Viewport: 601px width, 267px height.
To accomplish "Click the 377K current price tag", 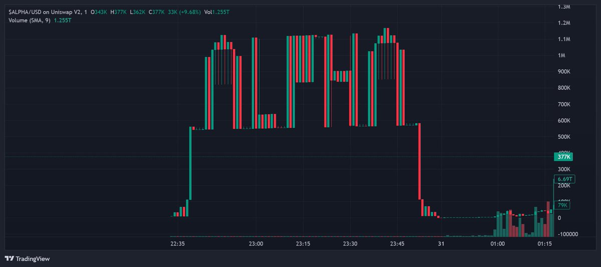I will click(x=563, y=157).
